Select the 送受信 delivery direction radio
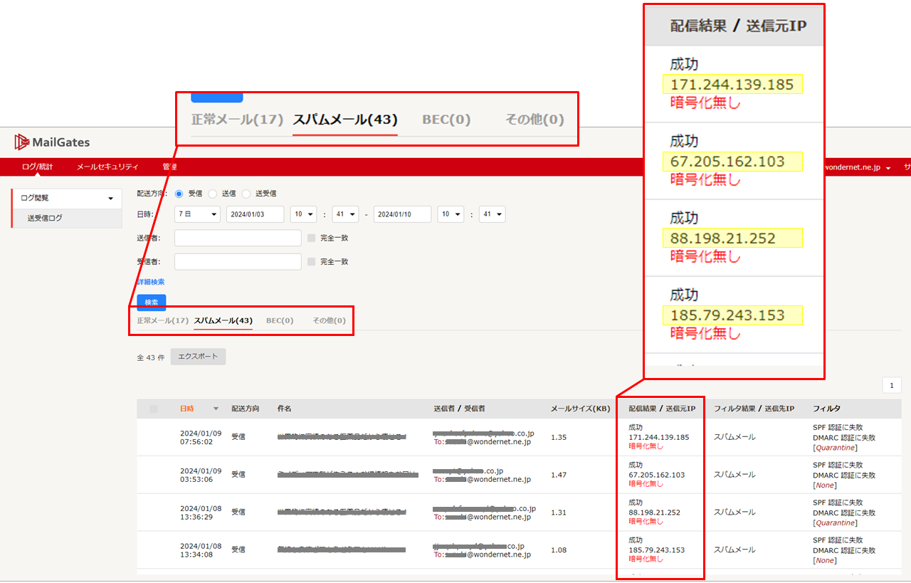This screenshot has width=911, height=583. tap(246, 193)
